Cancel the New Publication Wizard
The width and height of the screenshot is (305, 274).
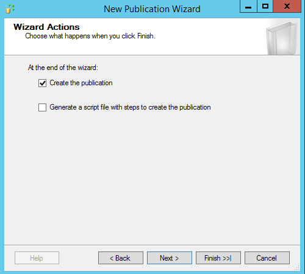tap(267, 258)
